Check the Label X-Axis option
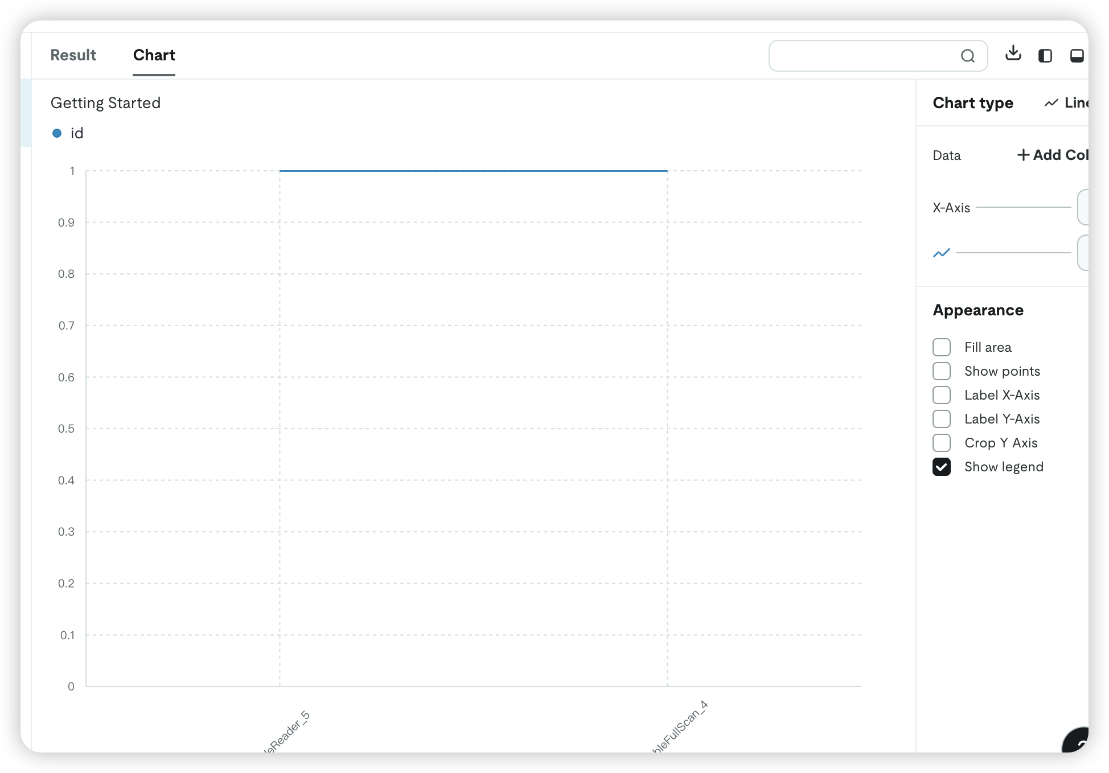The width and height of the screenshot is (1109, 773). click(x=942, y=395)
